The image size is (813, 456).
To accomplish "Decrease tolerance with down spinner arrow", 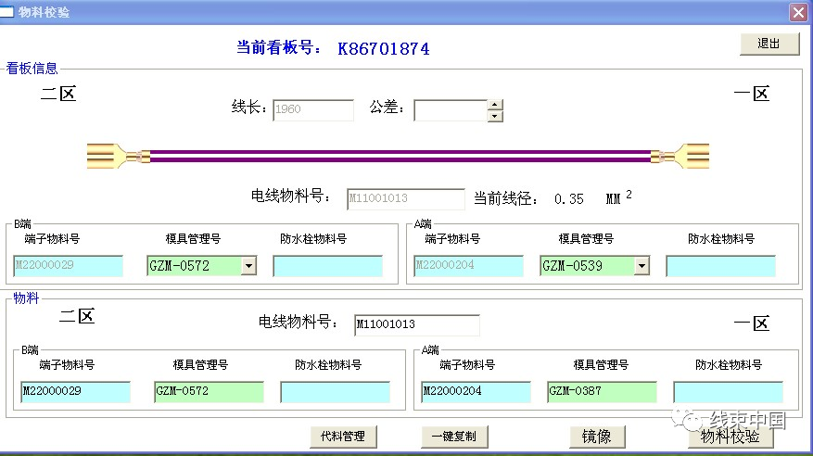I will (495, 116).
